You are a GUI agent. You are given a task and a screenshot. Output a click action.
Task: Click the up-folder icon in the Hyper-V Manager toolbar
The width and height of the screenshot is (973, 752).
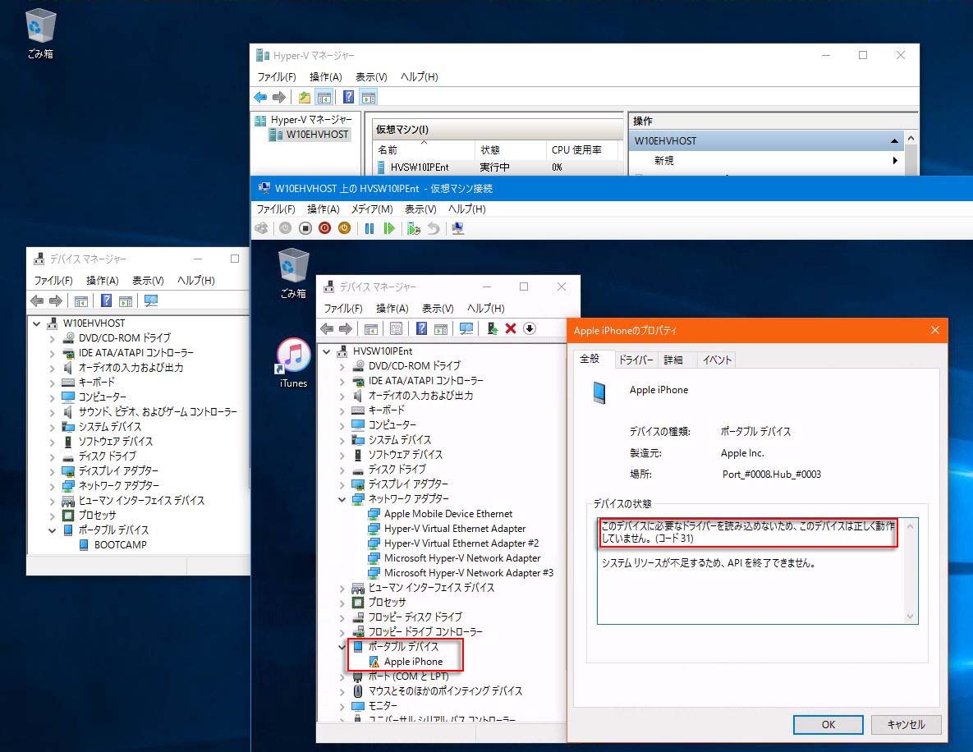pyautogui.click(x=304, y=97)
